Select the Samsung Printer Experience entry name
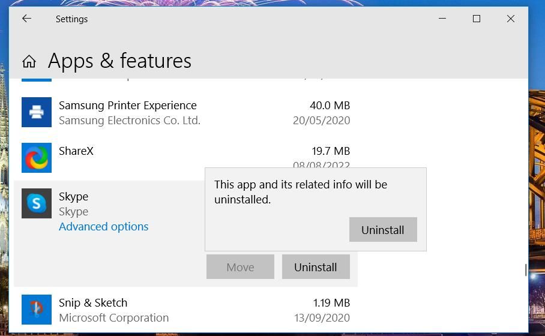The height and width of the screenshot is (336, 545). point(128,105)
